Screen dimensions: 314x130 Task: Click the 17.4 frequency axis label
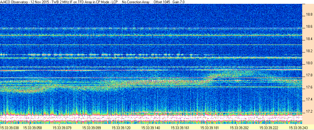(x=309, y=99)
